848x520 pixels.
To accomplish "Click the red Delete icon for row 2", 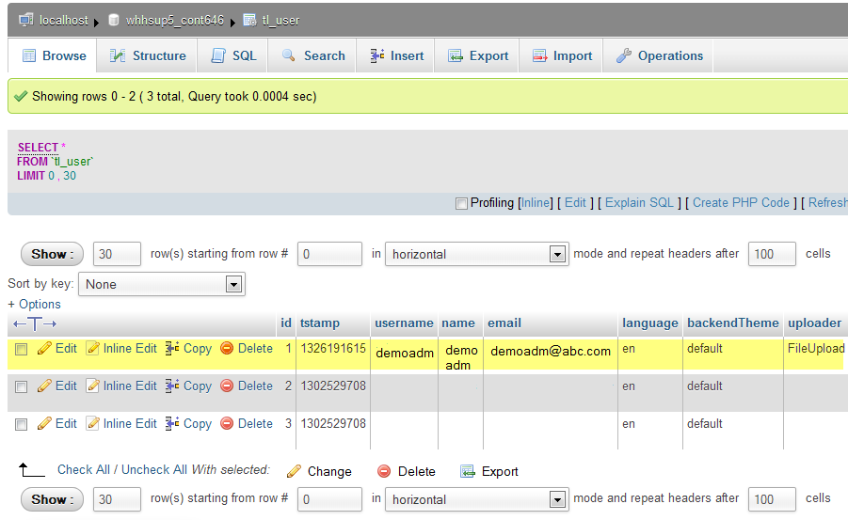I will (227, 386).
